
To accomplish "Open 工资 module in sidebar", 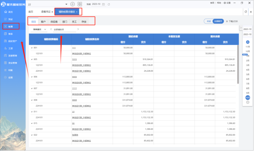I will pos(10,48).
